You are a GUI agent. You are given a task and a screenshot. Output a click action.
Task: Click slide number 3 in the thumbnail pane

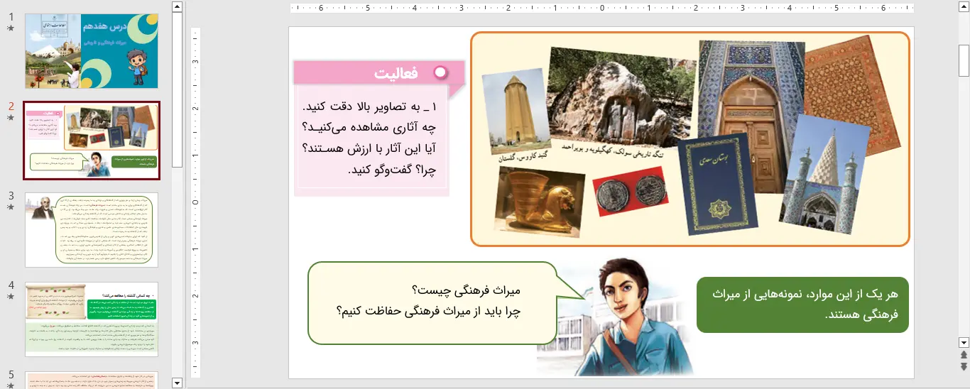pyautogui.click(x=11, y=195)
